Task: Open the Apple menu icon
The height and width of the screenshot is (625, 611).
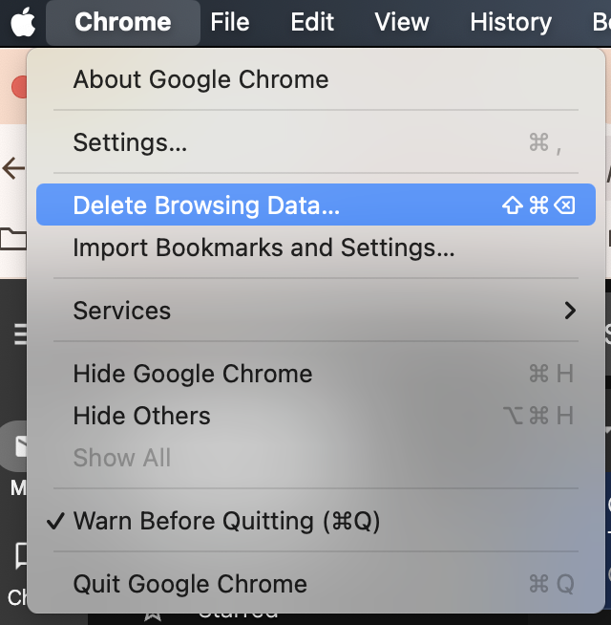Action: click(23, 22)
